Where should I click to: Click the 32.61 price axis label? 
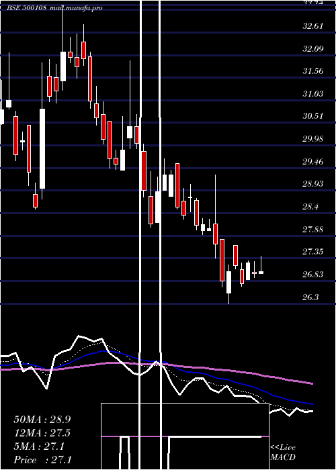pyautogui.click(x=313, y=26)
